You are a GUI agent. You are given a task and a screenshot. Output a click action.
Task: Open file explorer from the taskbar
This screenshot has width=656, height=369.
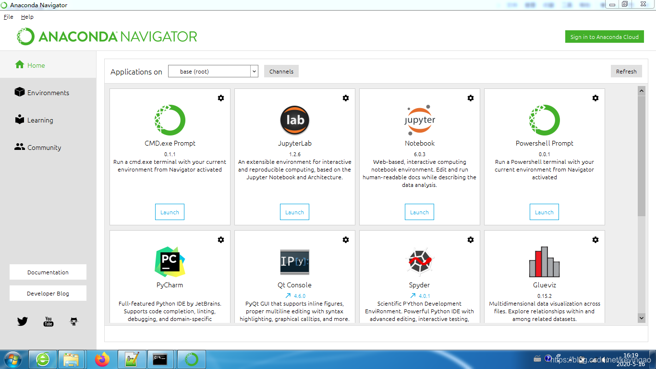tap(71, 359)
